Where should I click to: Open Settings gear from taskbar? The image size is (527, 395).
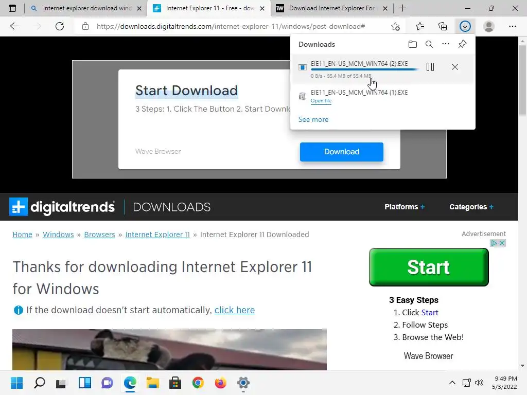pyautogui.click(x=243, y=383)
